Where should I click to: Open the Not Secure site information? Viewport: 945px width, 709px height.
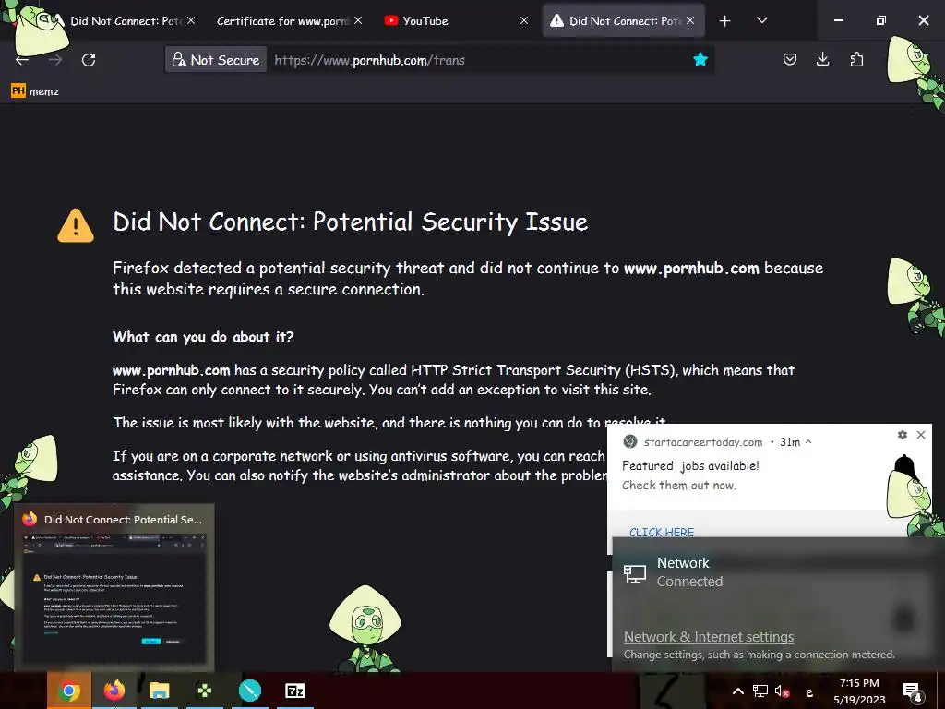pyautogui.click(x=216, y=60)
